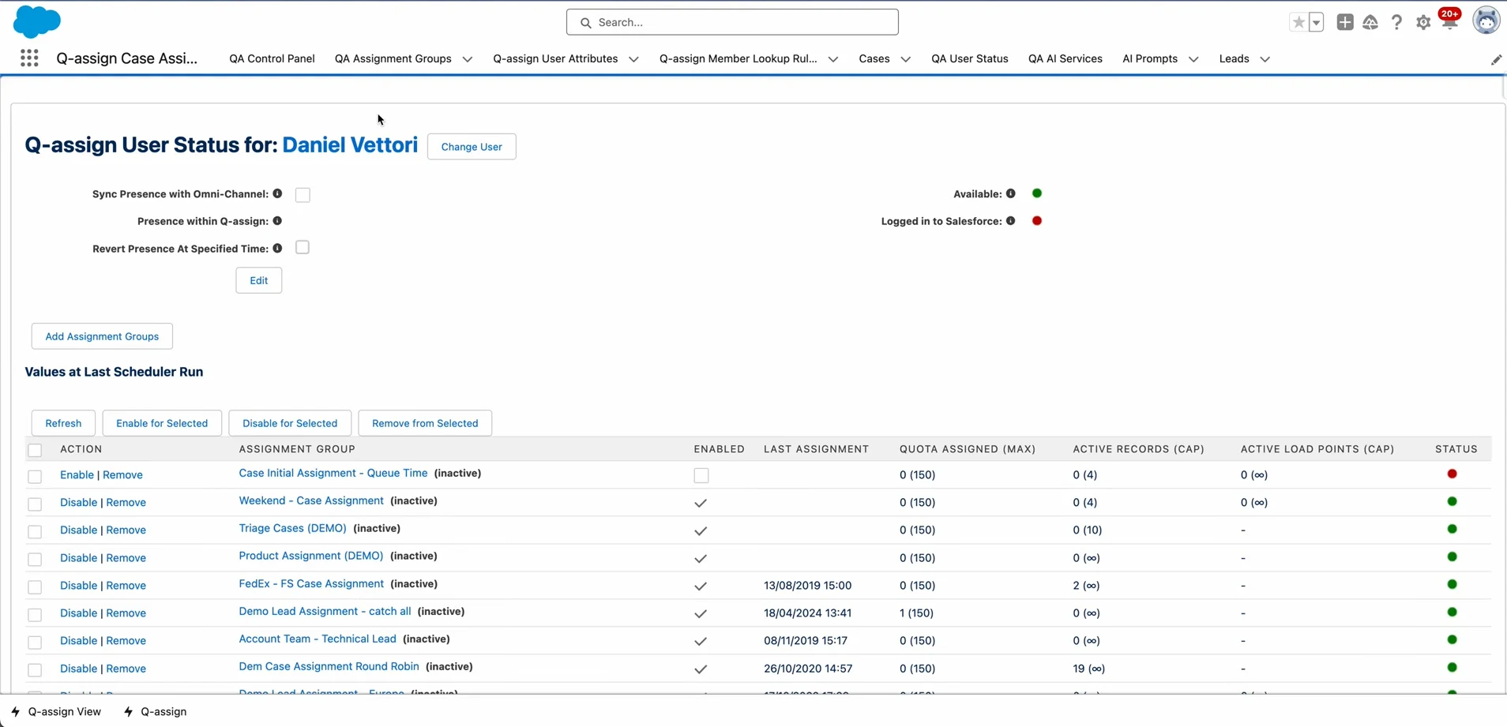
Task: Click info icon beside Logged in to Salesforce
Action: point(1010,221)
